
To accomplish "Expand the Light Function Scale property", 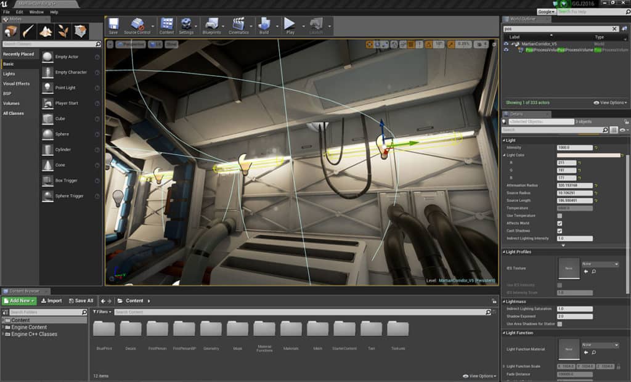I will coord(504,367).
